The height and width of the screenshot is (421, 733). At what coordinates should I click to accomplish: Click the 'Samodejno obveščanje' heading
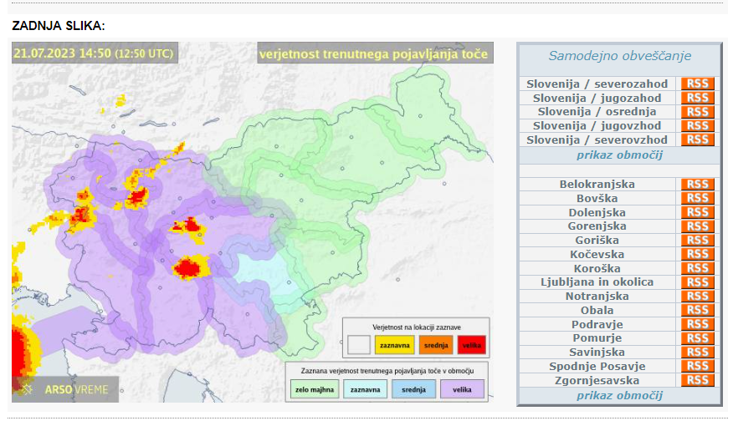[x=619, y=56]
